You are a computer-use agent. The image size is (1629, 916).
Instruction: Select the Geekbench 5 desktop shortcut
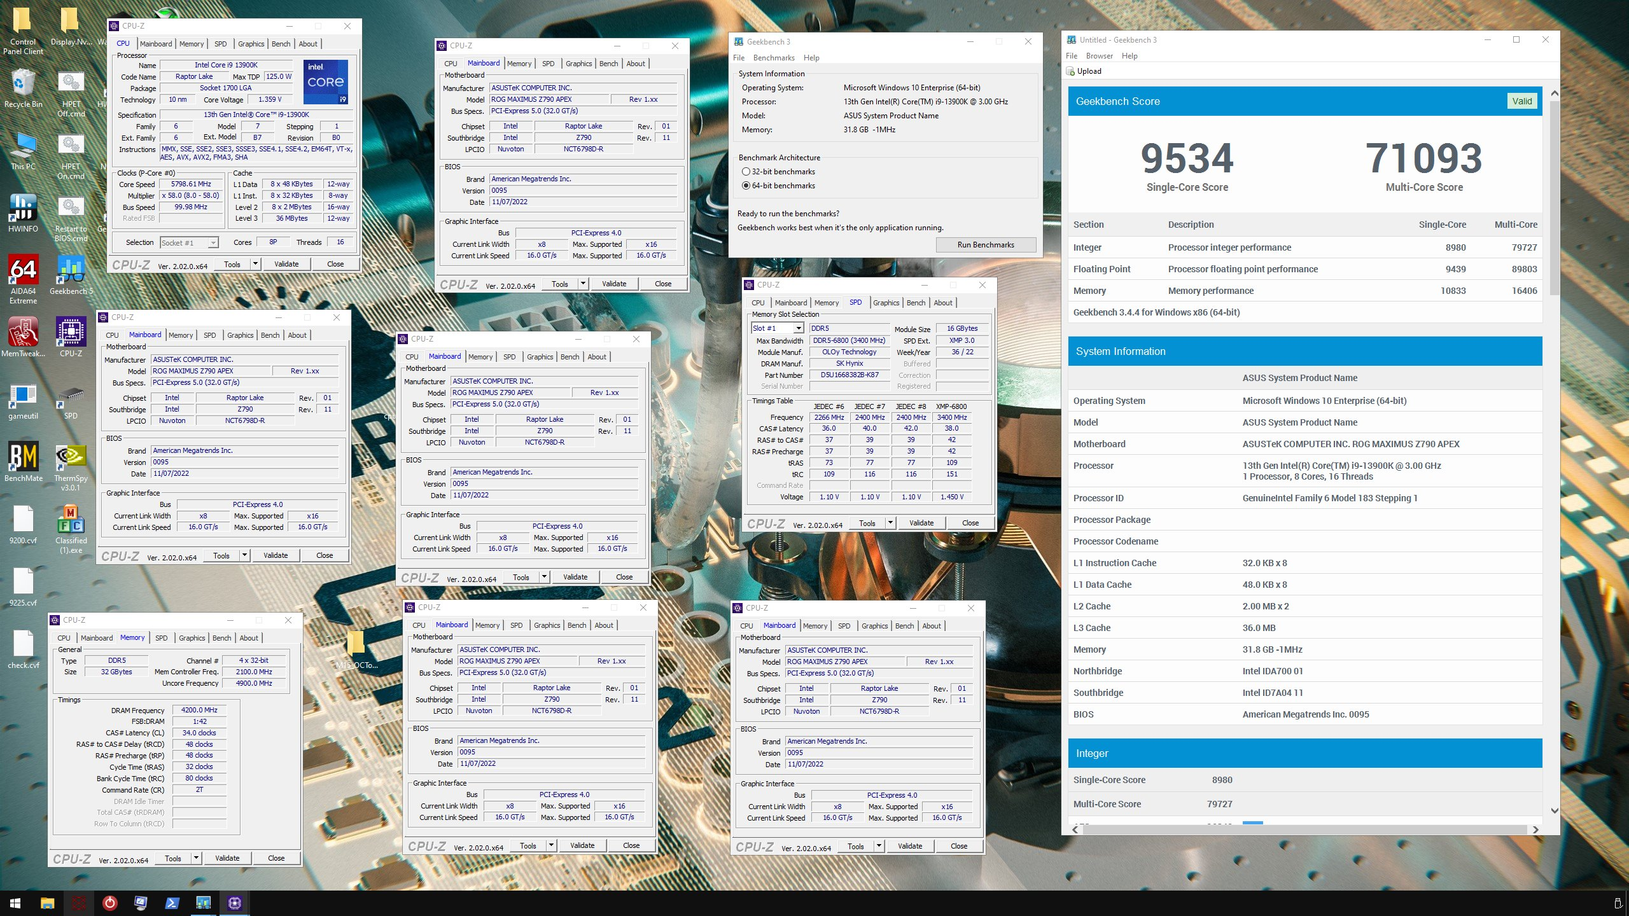[71, 276]
